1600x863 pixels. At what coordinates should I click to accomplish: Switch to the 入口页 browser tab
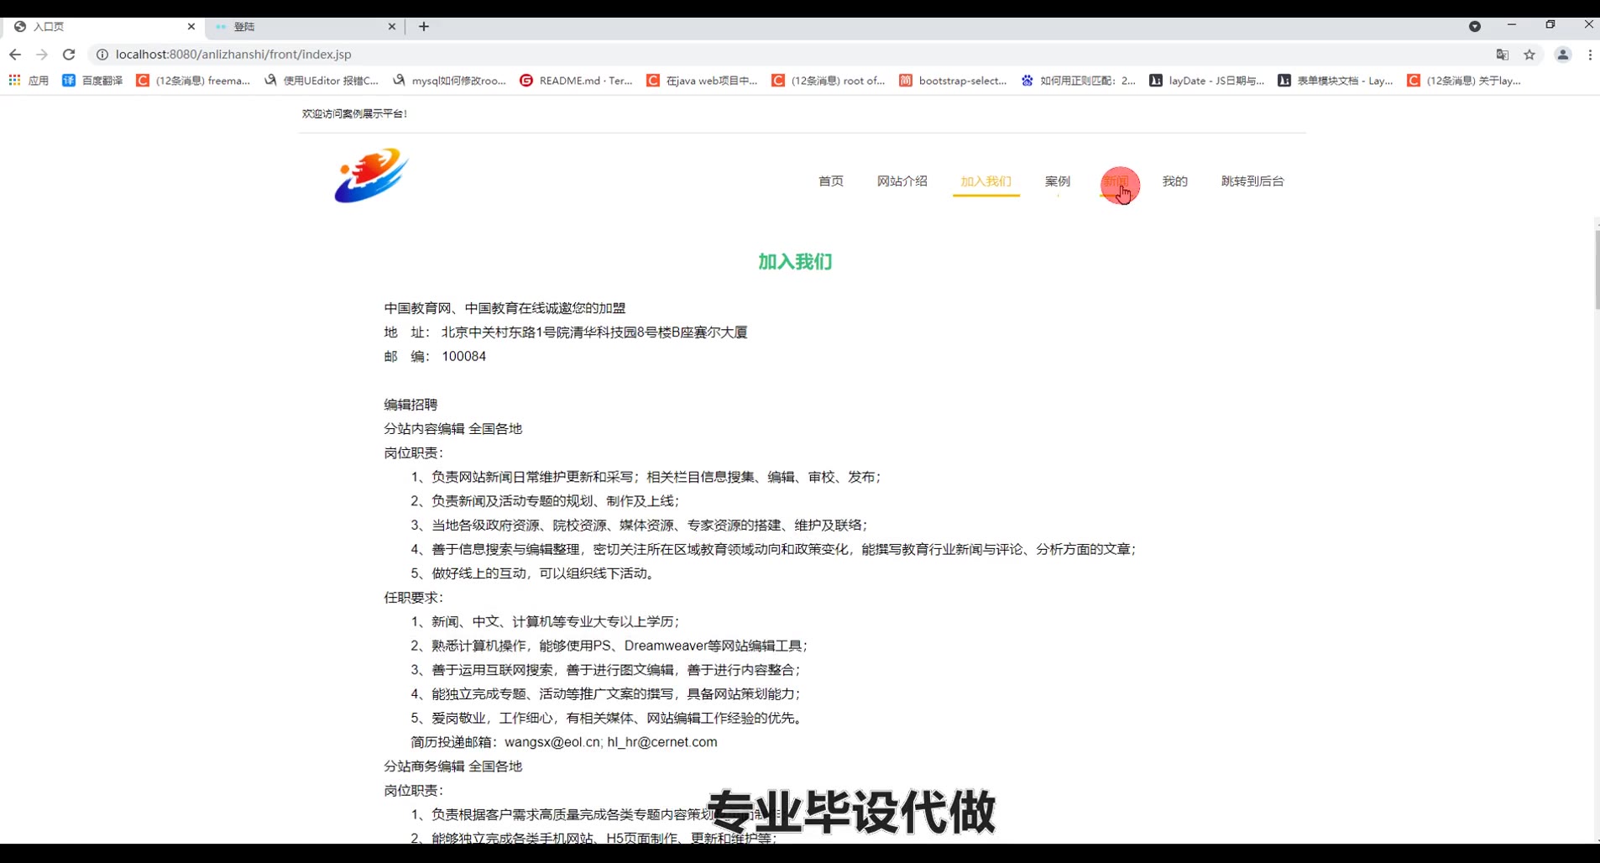click(104, 27)
